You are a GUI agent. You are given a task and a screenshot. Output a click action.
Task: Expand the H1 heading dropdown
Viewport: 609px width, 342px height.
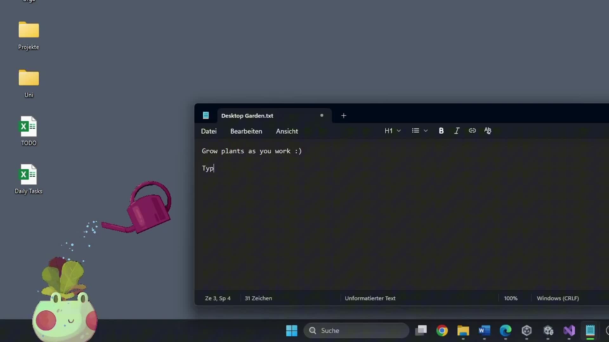tap(392, 131)
